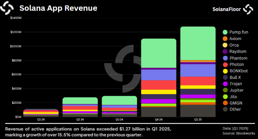Click the Q3 24 x-axis label
The image size is (258, 139).
coord(119,119)
